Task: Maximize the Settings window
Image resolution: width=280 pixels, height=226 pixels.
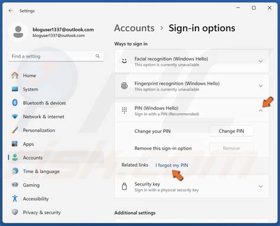Action: (x=254, y=8)
